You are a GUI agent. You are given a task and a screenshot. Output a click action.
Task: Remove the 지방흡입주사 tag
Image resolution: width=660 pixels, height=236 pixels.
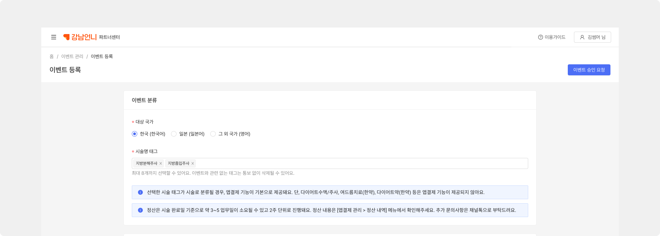[x=193, y=163]
